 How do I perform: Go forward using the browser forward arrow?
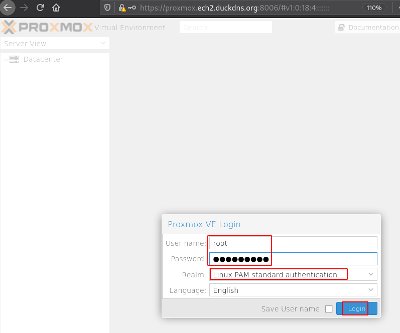(x=24, y=8)
